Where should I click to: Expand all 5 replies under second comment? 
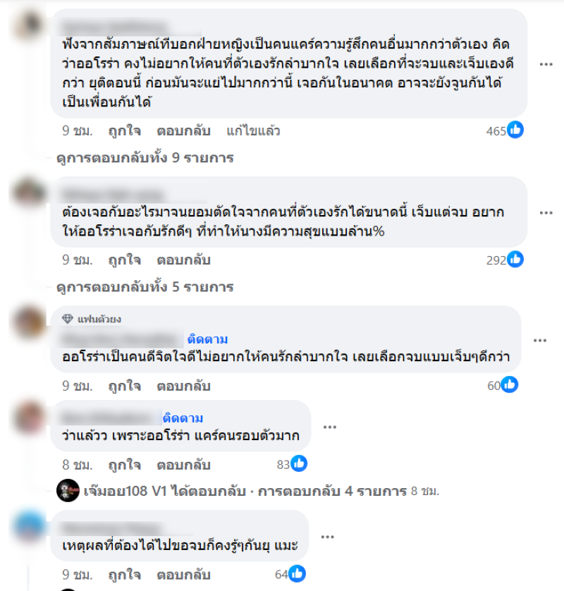[x=145, y=287]
